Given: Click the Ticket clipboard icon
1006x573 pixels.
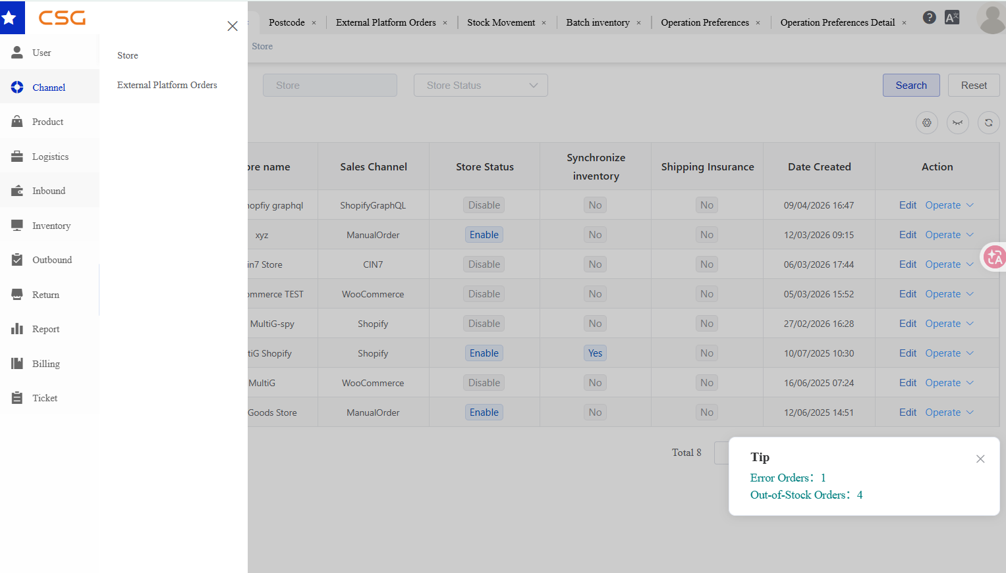Looking at the screenshot, I should 17,397.
